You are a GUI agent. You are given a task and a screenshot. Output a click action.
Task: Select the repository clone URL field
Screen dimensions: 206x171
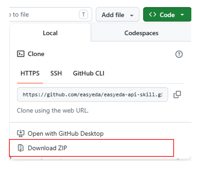tap(92, 94)
